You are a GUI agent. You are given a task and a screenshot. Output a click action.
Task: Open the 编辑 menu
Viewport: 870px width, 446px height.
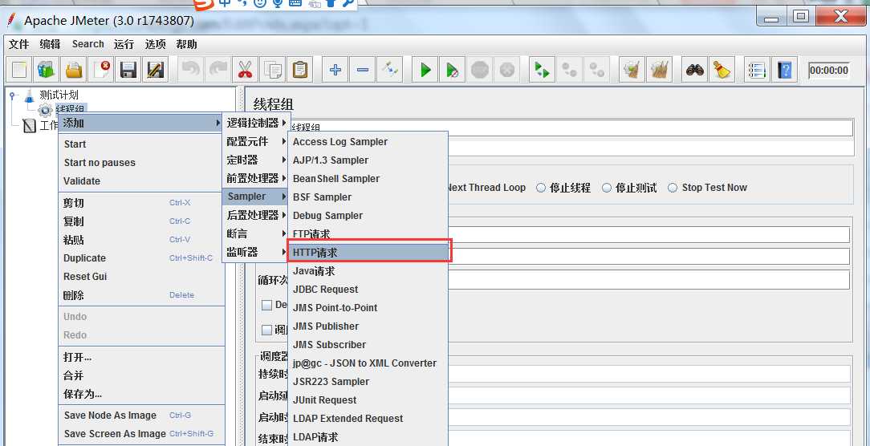[50, 44]
